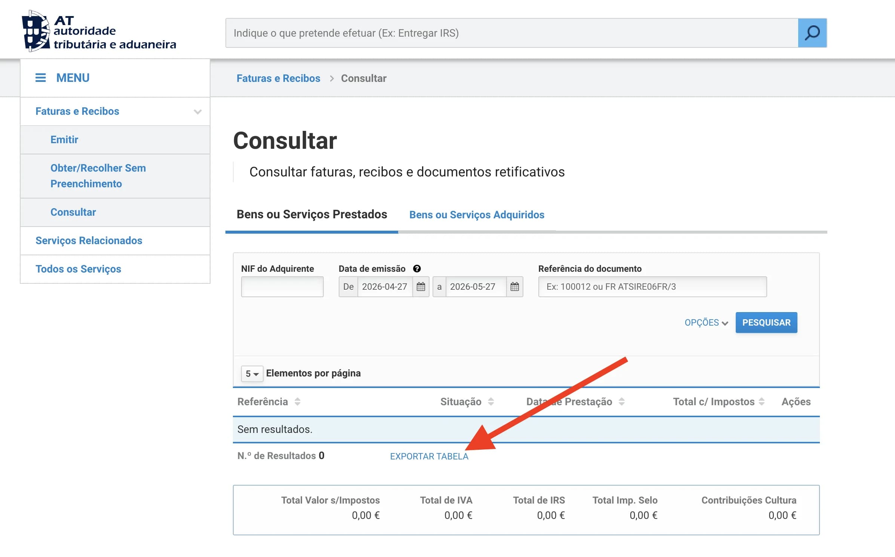Viewport: 895px width, 557px height.
Task: Expand the Faturas e Recibos sidebar chevron
Action: pyautogui.click(x=198, y=111)
